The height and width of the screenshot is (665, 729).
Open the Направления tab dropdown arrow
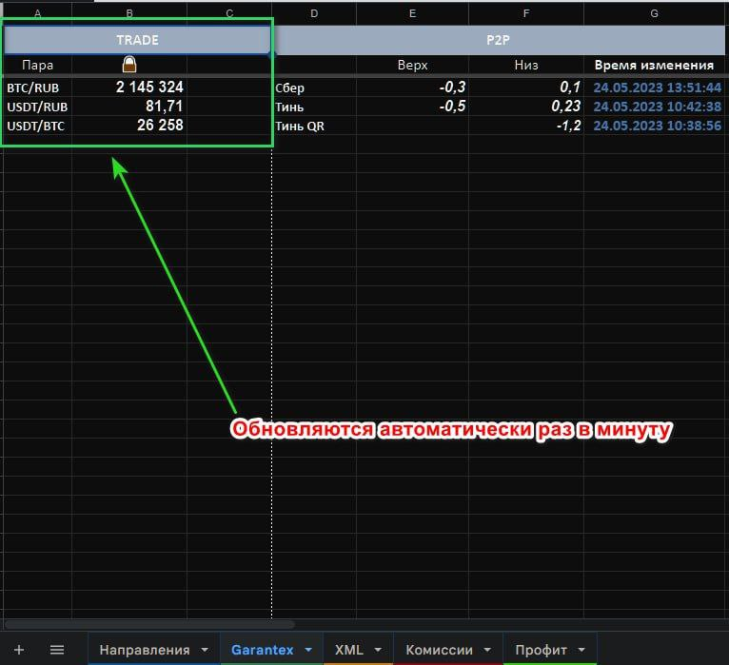coord(205,650)
